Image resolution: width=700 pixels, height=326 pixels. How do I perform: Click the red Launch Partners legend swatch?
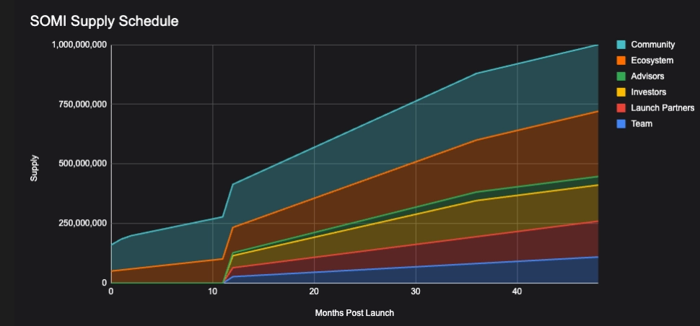(621, 108)
